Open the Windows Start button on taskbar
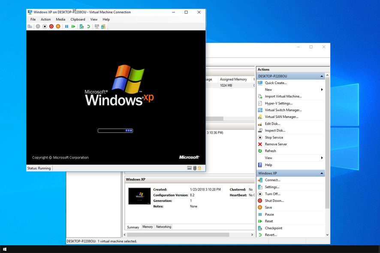380x253 pixels. [5, 249]
